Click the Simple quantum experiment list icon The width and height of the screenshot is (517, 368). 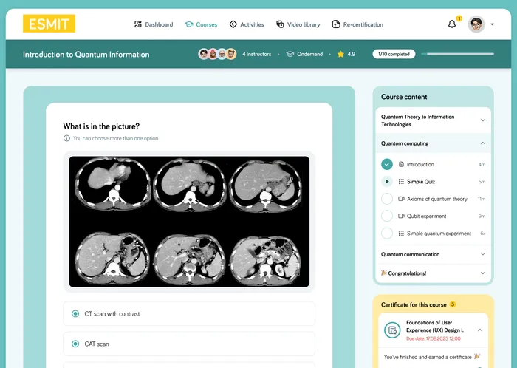tap(401, 233)
